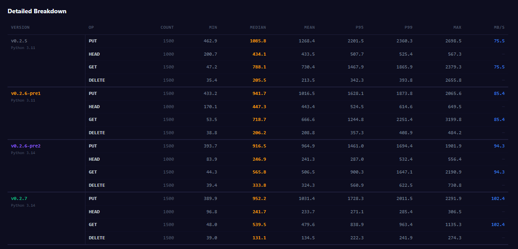Select the 1085.8 median value
518x249 pixels.
coord(258,41)
